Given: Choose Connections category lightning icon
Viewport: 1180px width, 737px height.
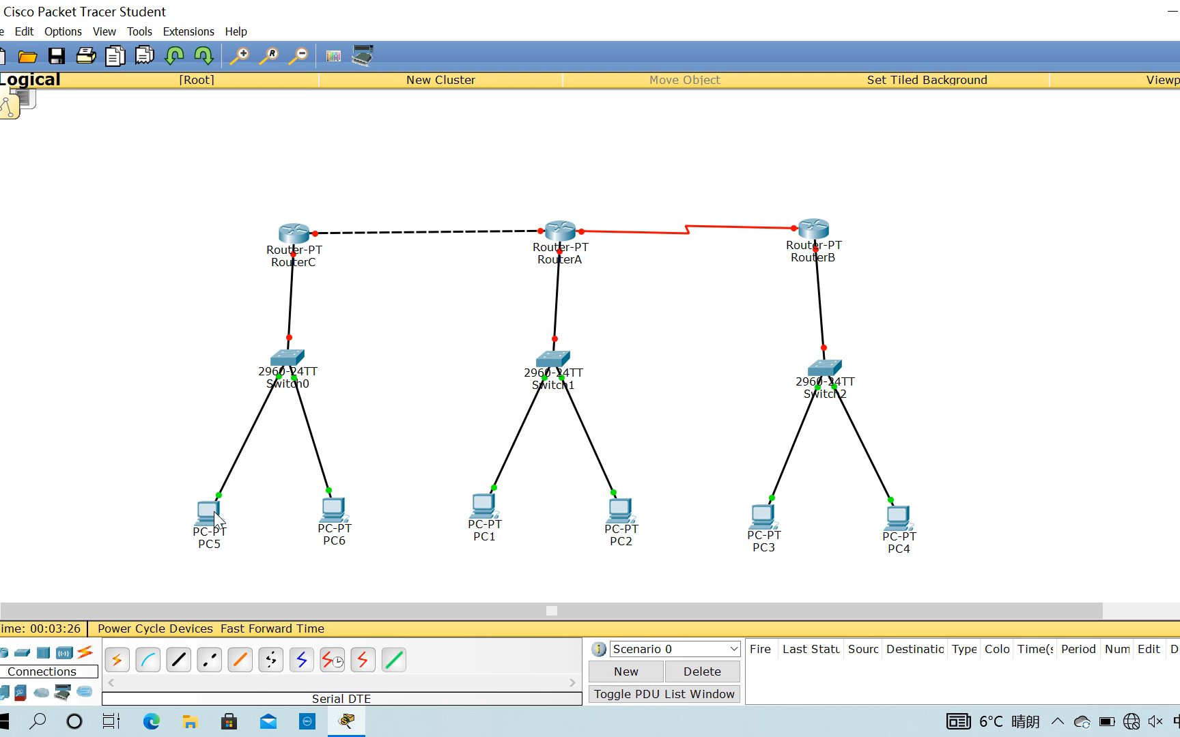Looking at the screenshot, I should pos(85,652).
